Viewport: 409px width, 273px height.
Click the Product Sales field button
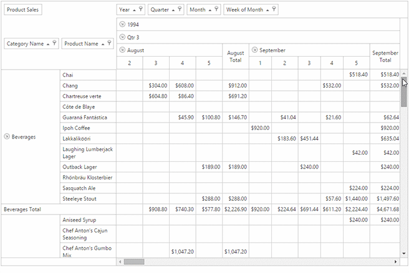[22, 9]
